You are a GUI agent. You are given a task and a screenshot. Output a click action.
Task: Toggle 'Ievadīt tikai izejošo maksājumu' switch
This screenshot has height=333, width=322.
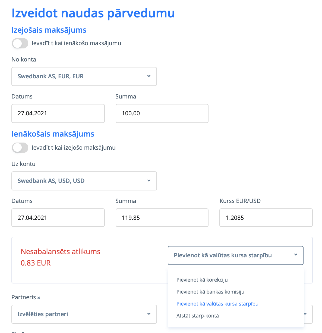tap(20, 148)
